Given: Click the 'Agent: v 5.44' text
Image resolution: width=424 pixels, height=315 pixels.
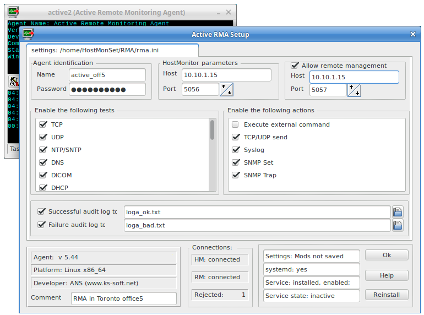Looking at the screenshot, I should [56, 257].
